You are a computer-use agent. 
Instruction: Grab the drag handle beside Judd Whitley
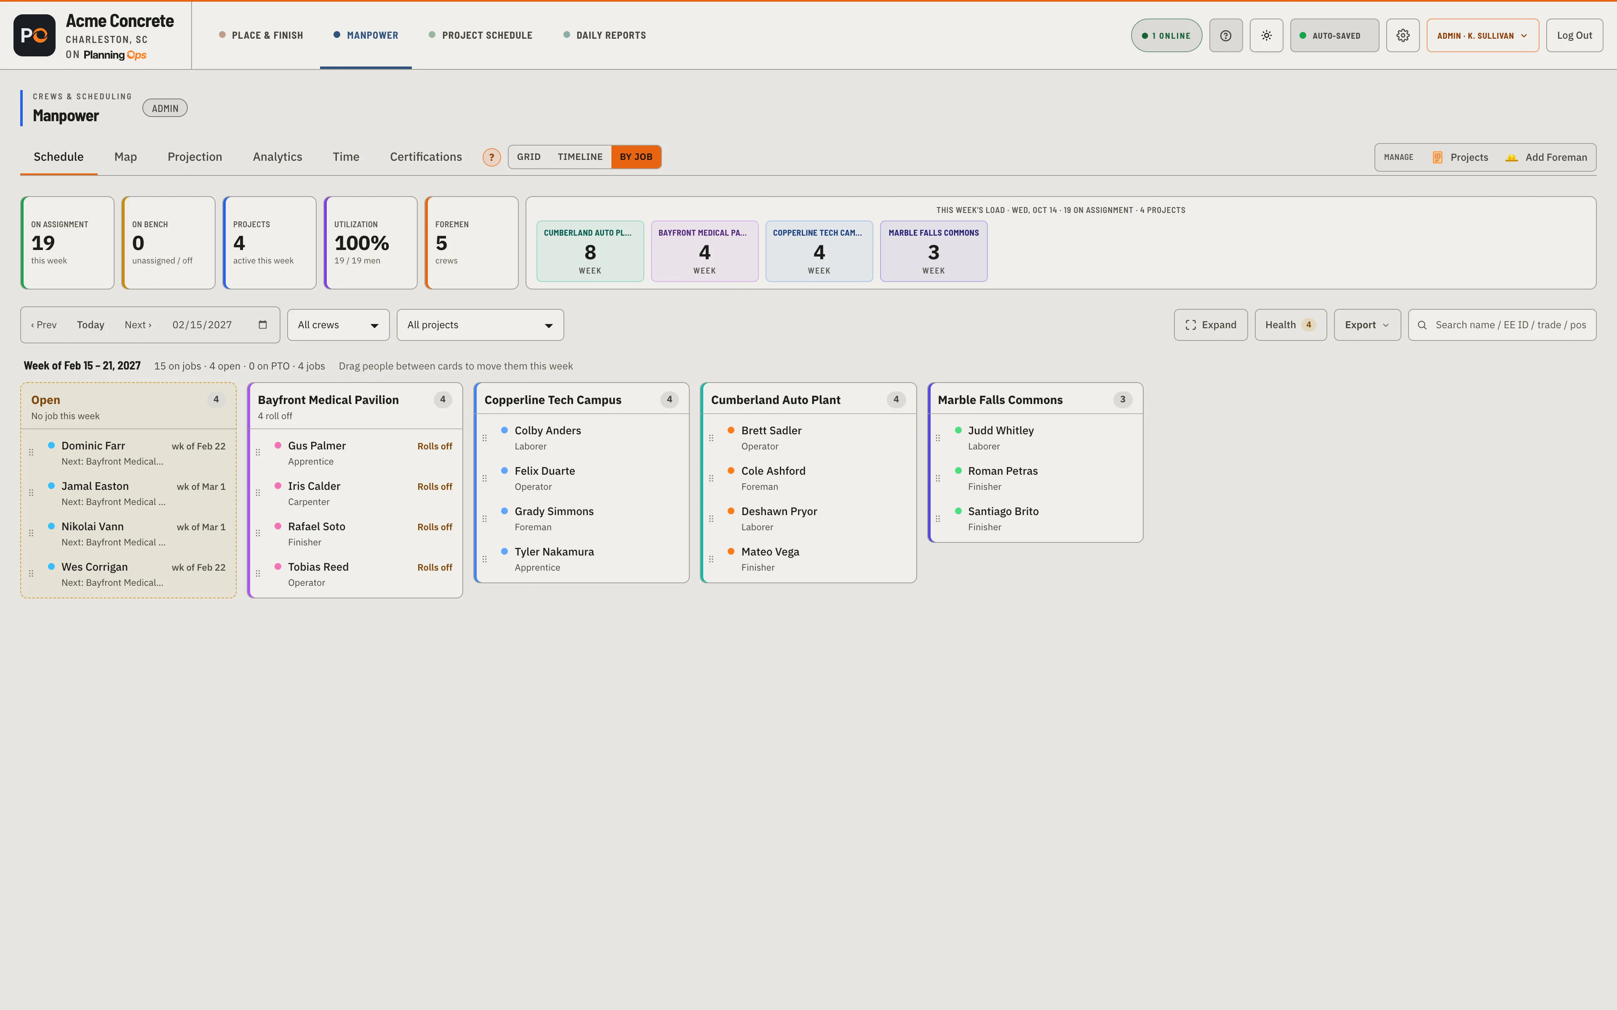pos(937,438)
